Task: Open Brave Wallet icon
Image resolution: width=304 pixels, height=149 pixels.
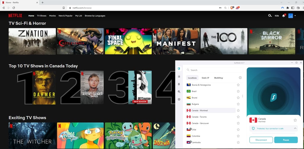Action: coord(298,8)
